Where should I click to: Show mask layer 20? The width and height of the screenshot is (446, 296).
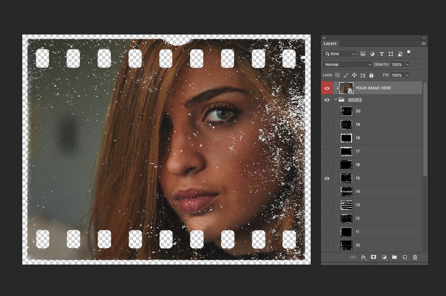point(327,111)
